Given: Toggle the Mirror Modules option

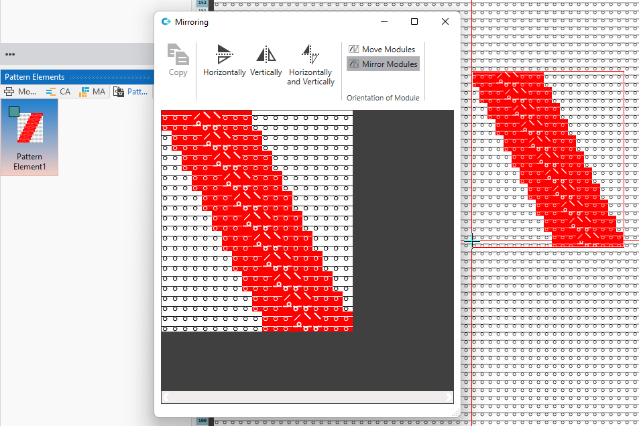Looking at the screenshot, I should click(382, 64).
